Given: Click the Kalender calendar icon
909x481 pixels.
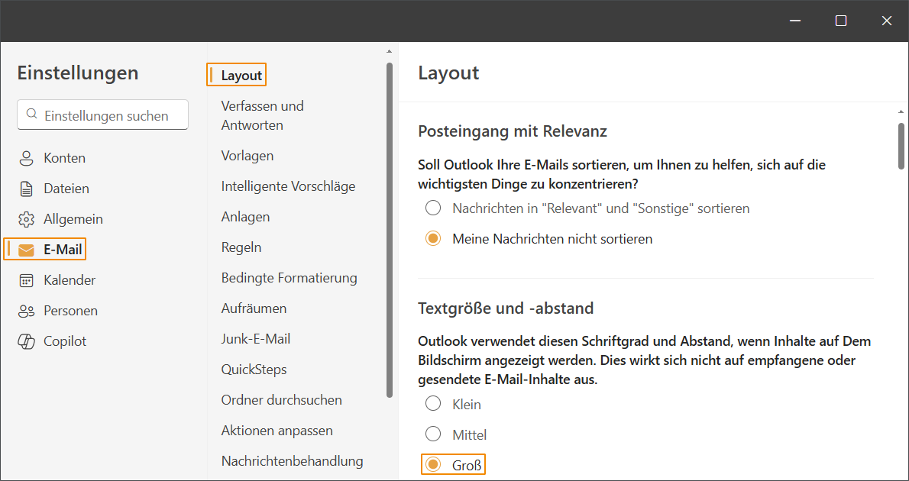Looking at the screenshot, I should point(27,280).
